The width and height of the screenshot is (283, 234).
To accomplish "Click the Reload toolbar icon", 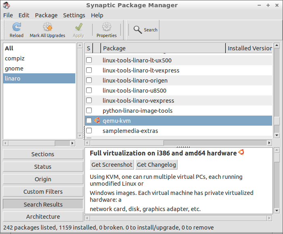I will pos(17,27).
